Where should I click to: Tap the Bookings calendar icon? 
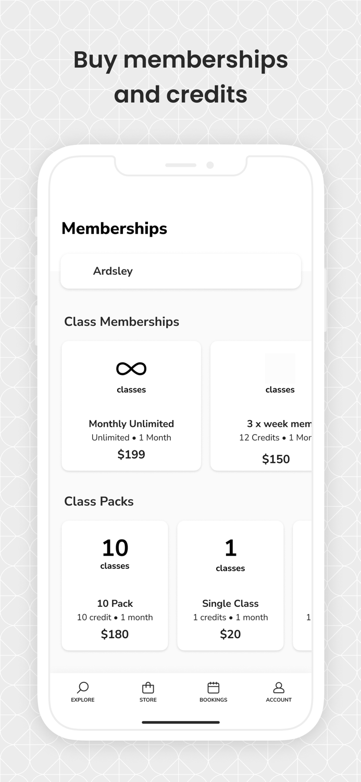[x=214, y=688]
